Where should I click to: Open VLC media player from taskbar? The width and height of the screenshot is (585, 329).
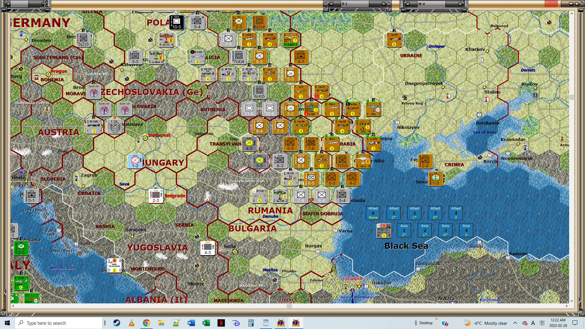pos(132,323)
